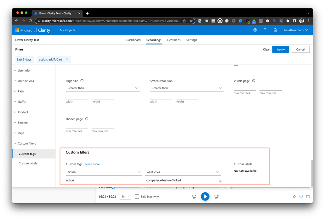Rewind the recording 10 seconds

tap(194, 197)
